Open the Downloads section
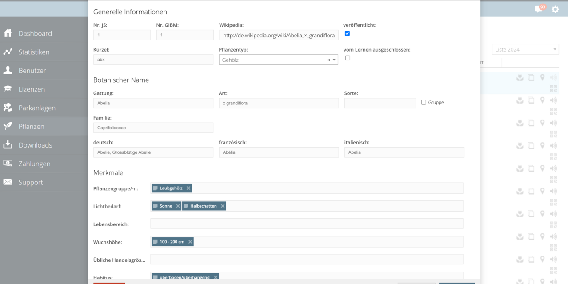This screenshot has height=284, width=568. coord(44,145)
